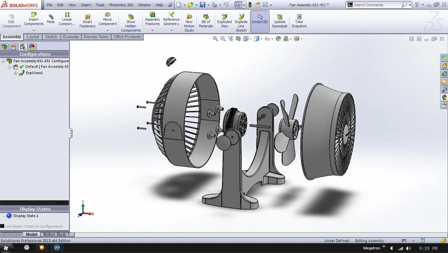Select ExplView1 in the configuration tree
448x253 pixels.
34,73
